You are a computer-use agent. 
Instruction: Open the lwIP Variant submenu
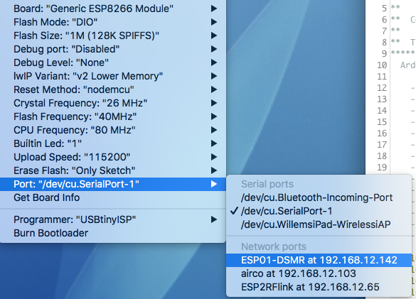click(113, 76)
